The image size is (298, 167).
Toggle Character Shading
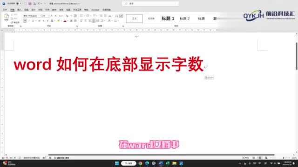(71, 21)
